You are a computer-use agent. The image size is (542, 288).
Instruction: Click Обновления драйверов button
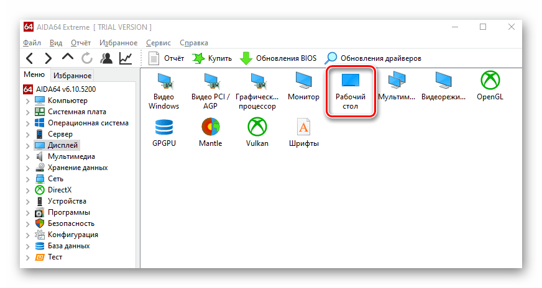(374, 58)
